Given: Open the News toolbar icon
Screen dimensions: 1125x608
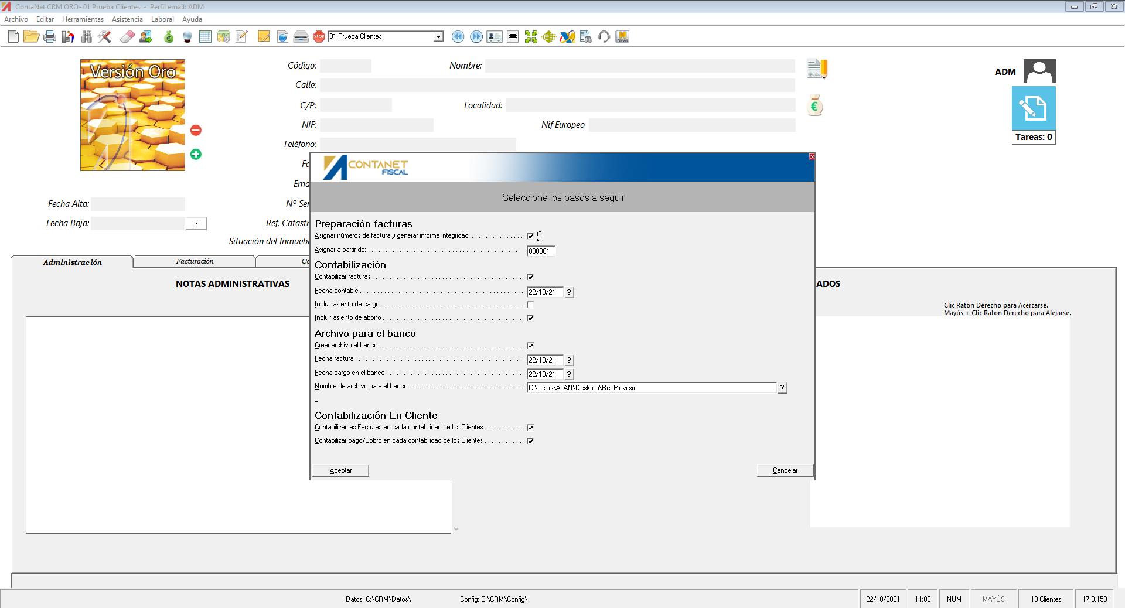Looking at the screenshot, I should pyautogui.click(x=622, y=37).
